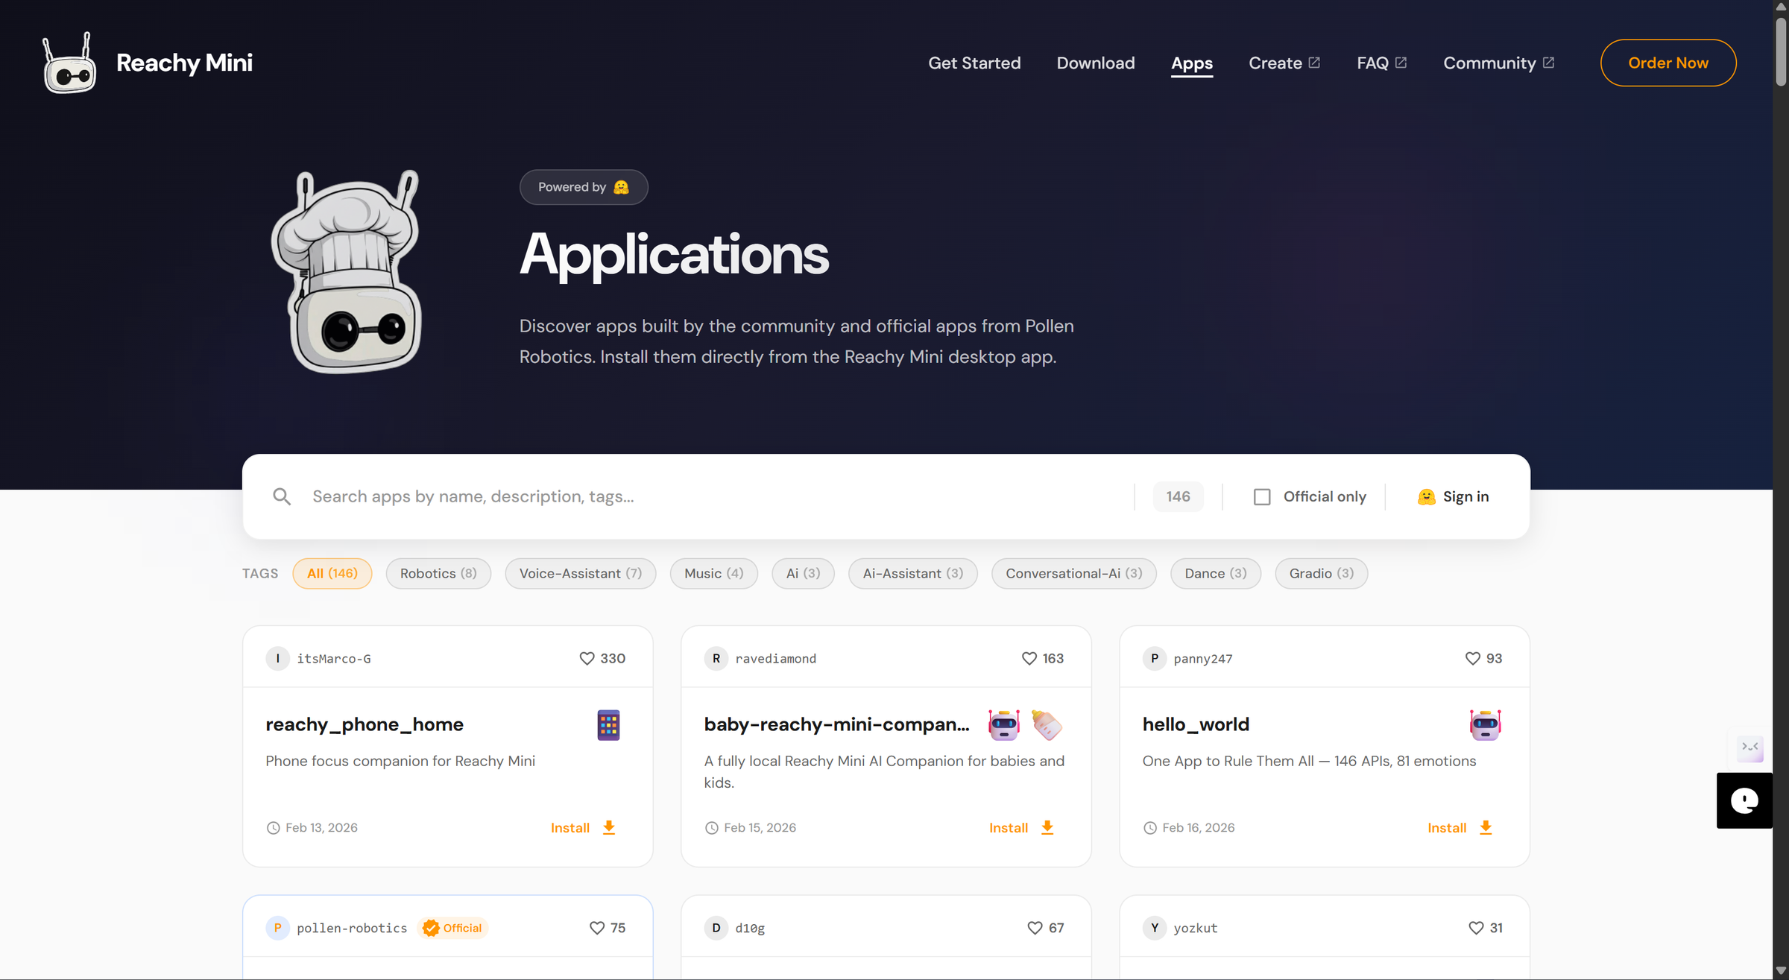Click the ravediamond avatar icon
1789x980 pixels.
click(x=716, y=659)
